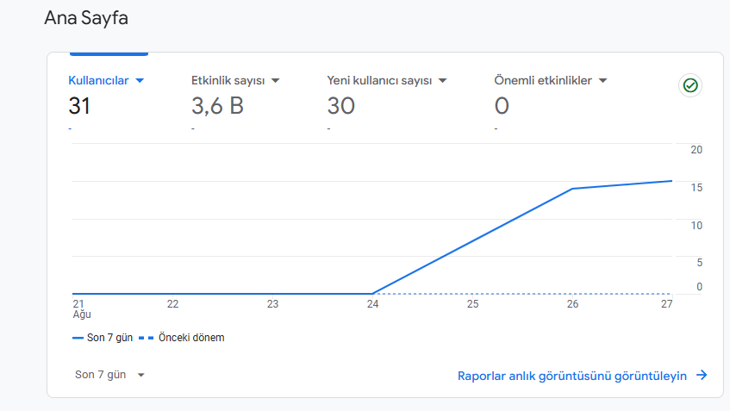Open the Yeni kullanıcı sayısı dropdown arrow
Viewport: 730px width, 411px height.
pos(442,81)
